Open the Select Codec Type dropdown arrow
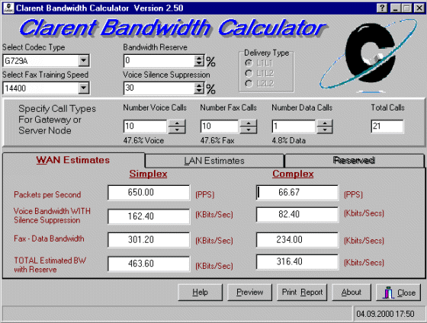427x323 pixels. point(84,60)
